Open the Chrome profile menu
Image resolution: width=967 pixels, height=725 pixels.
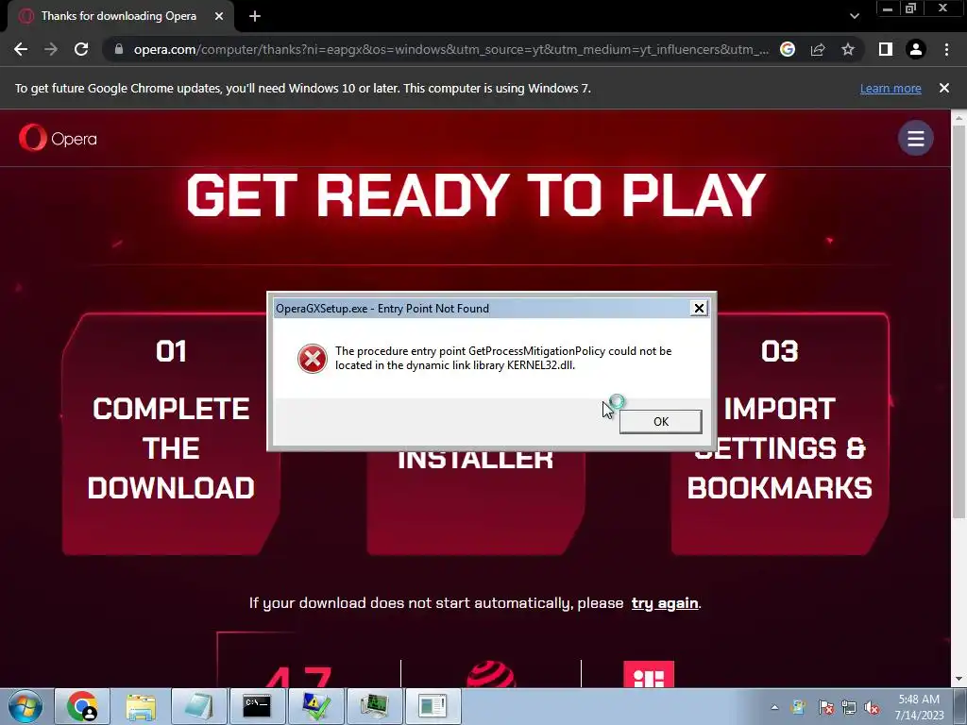(916, 49)
